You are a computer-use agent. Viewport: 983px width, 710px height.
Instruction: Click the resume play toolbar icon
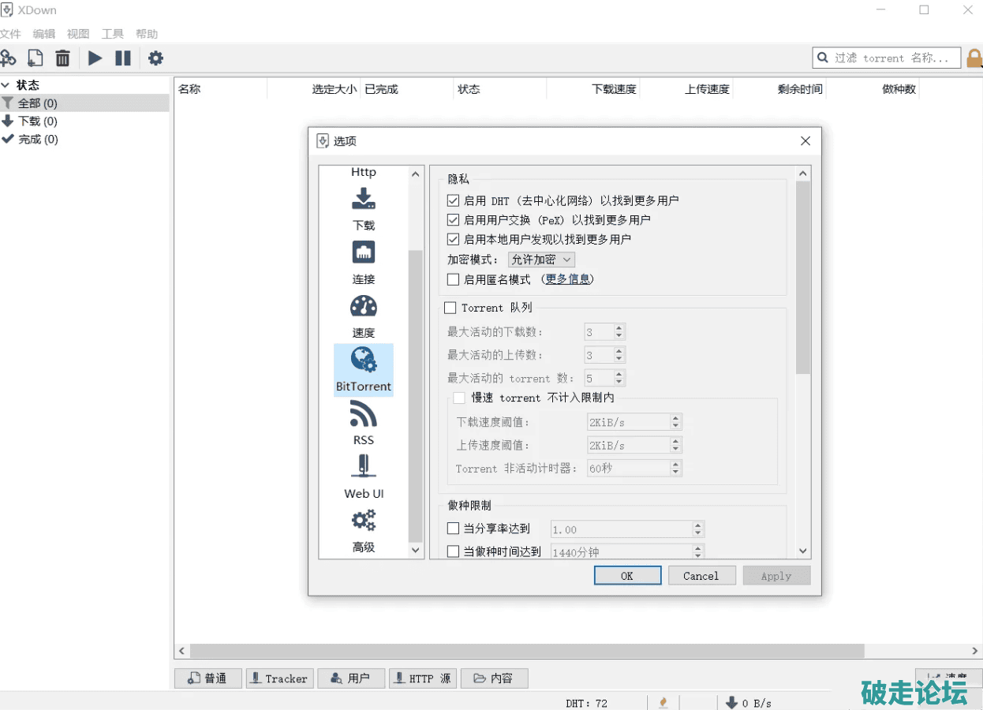[x=95, y=58]
